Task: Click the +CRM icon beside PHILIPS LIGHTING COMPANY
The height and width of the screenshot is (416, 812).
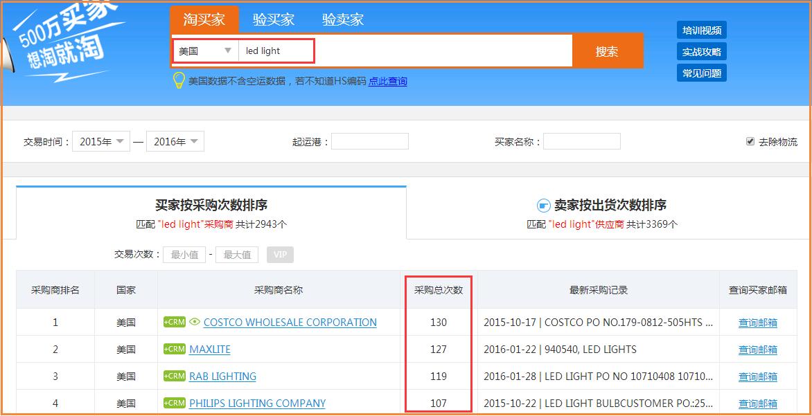Action: click(175, 403)
